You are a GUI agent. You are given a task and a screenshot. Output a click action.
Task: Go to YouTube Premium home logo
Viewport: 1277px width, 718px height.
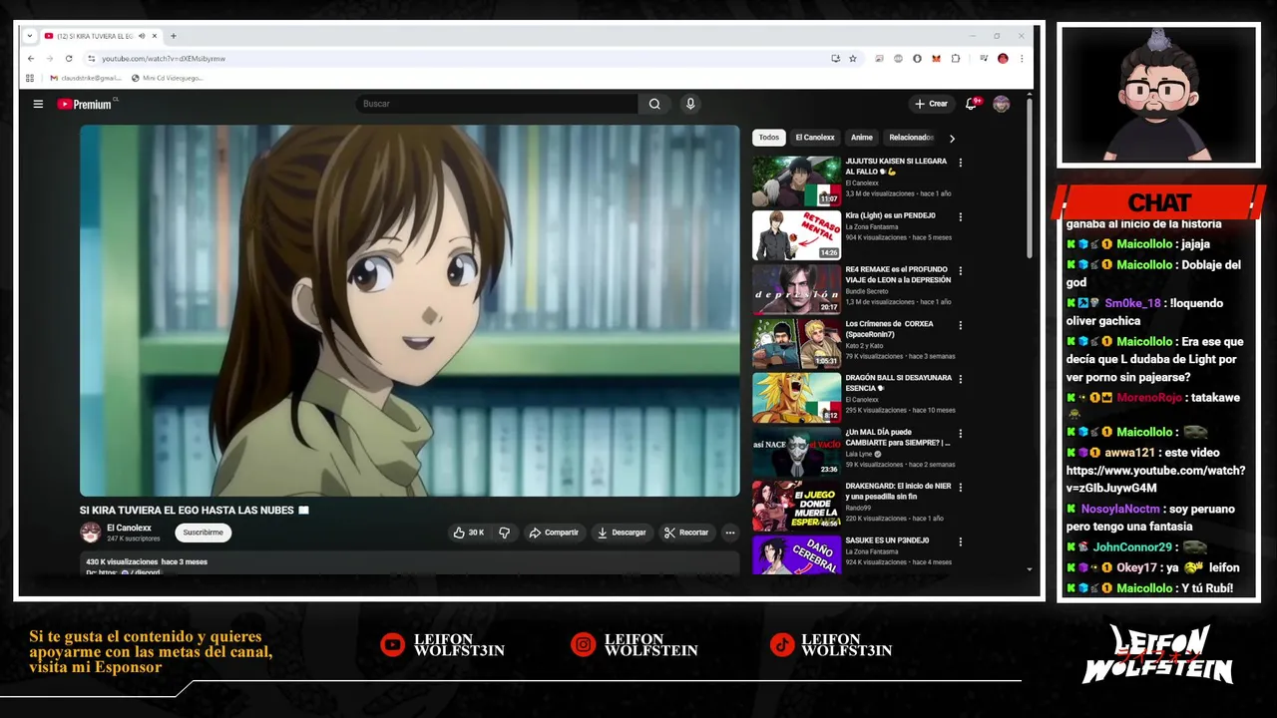pyautogui.click(x=85, y=104)
